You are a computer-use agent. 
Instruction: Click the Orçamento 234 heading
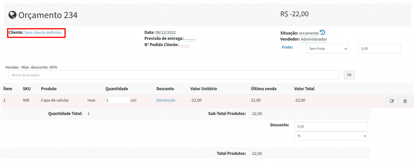click(x=48, y=15)
